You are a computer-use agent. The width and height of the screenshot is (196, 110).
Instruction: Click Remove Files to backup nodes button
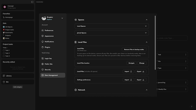click(x=134, y=50)
